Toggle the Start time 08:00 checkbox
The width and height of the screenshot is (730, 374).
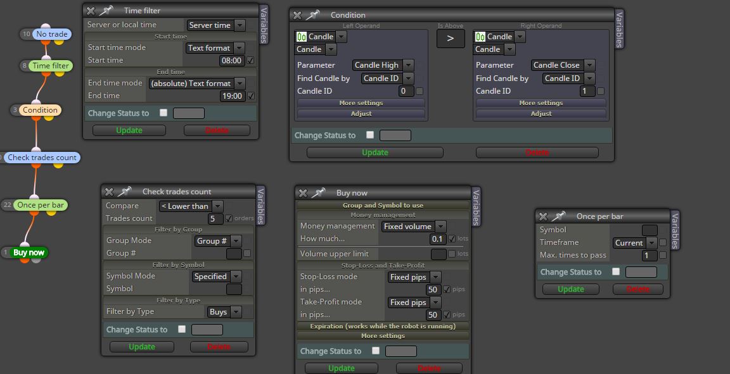[x=250, y=61]
